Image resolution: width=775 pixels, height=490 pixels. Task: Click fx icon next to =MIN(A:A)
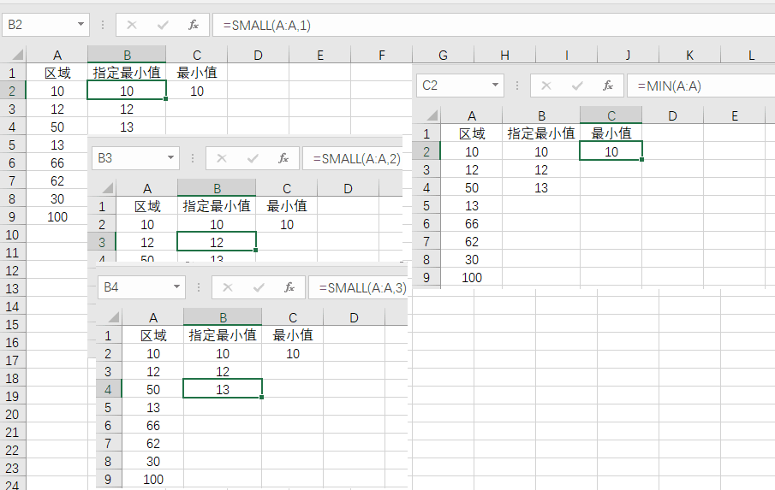pyautogui.click(x=607, y=86)
